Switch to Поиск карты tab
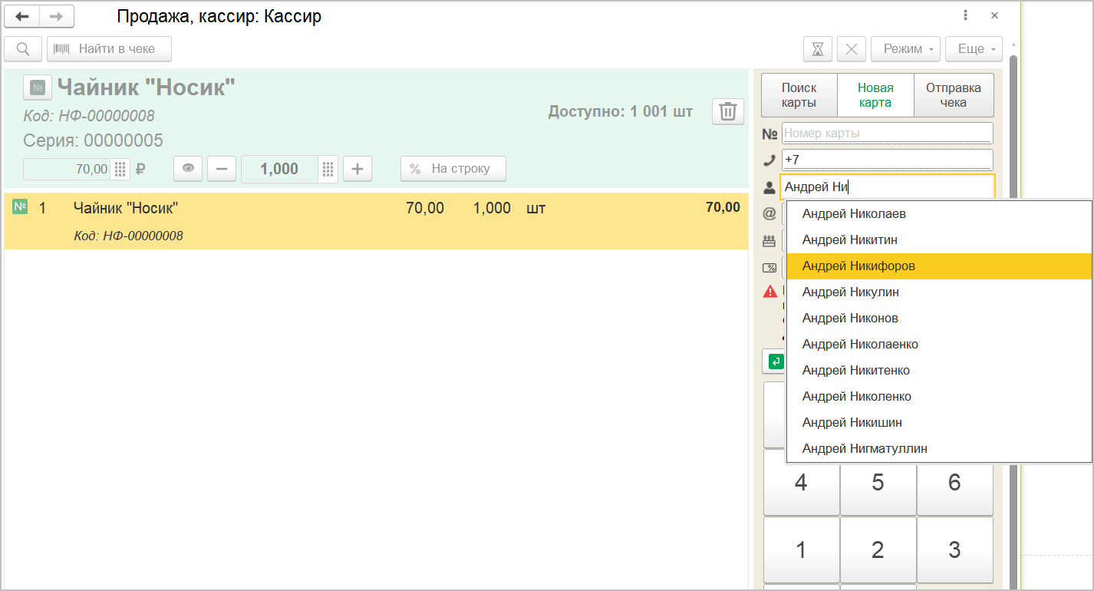Screen dimensions: 1094x591 pos(799,95)
